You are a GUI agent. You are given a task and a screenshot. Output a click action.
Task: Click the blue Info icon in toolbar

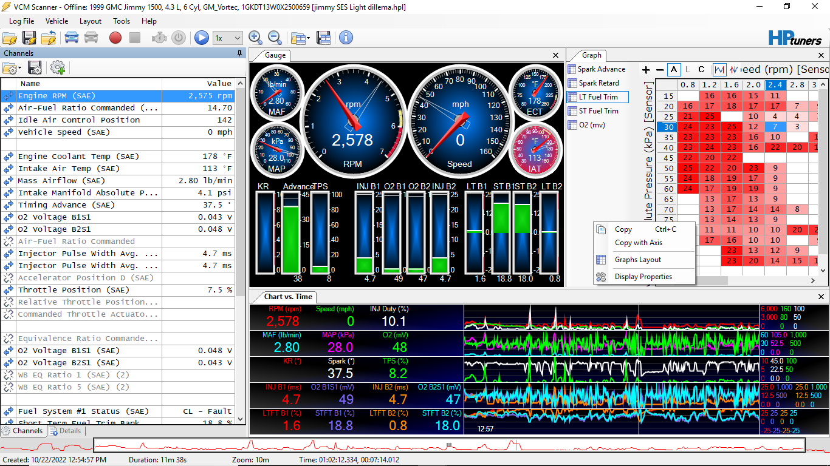[346, 38]
